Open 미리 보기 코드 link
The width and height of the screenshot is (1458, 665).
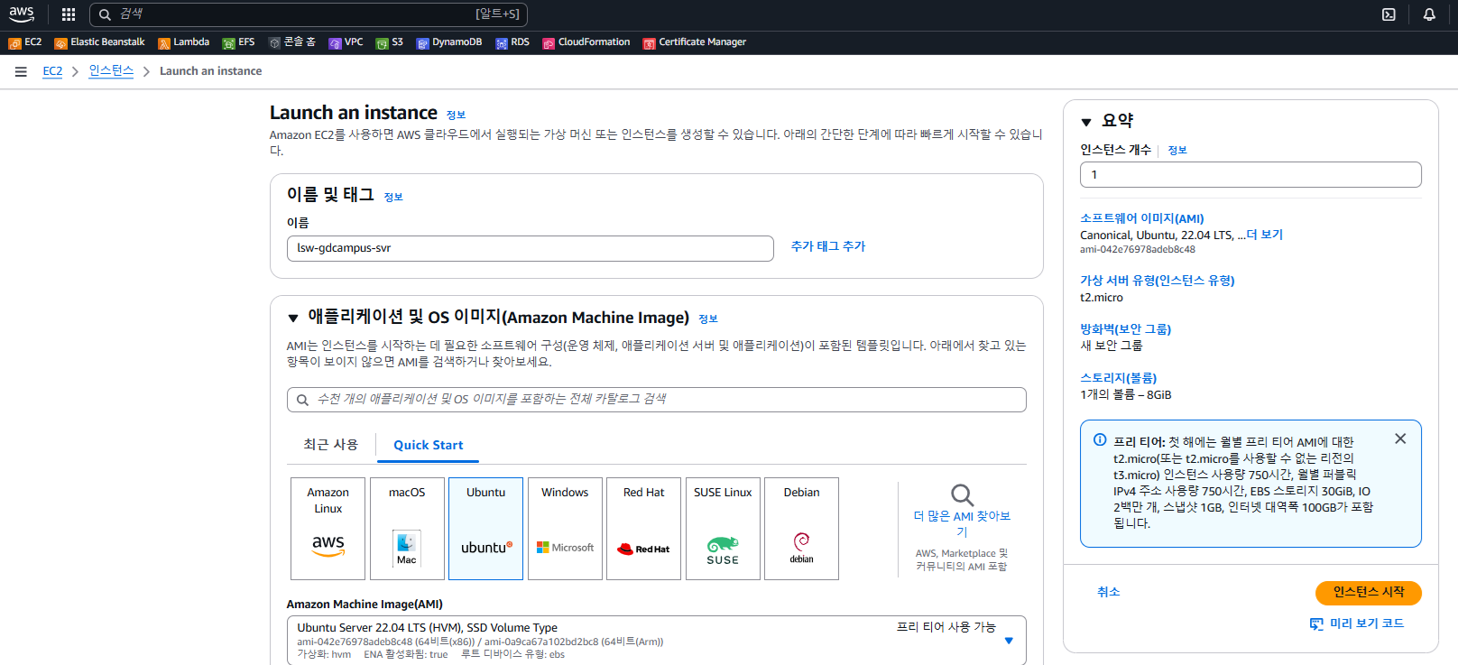(x=1357, y=623)
